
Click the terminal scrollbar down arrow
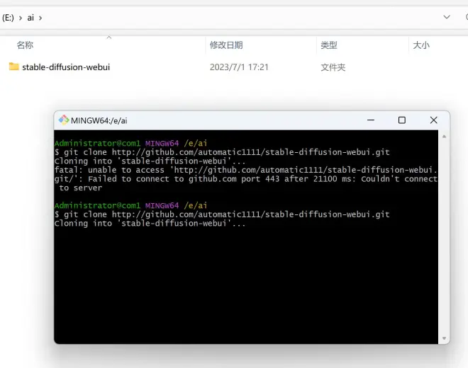click(444, 338)
